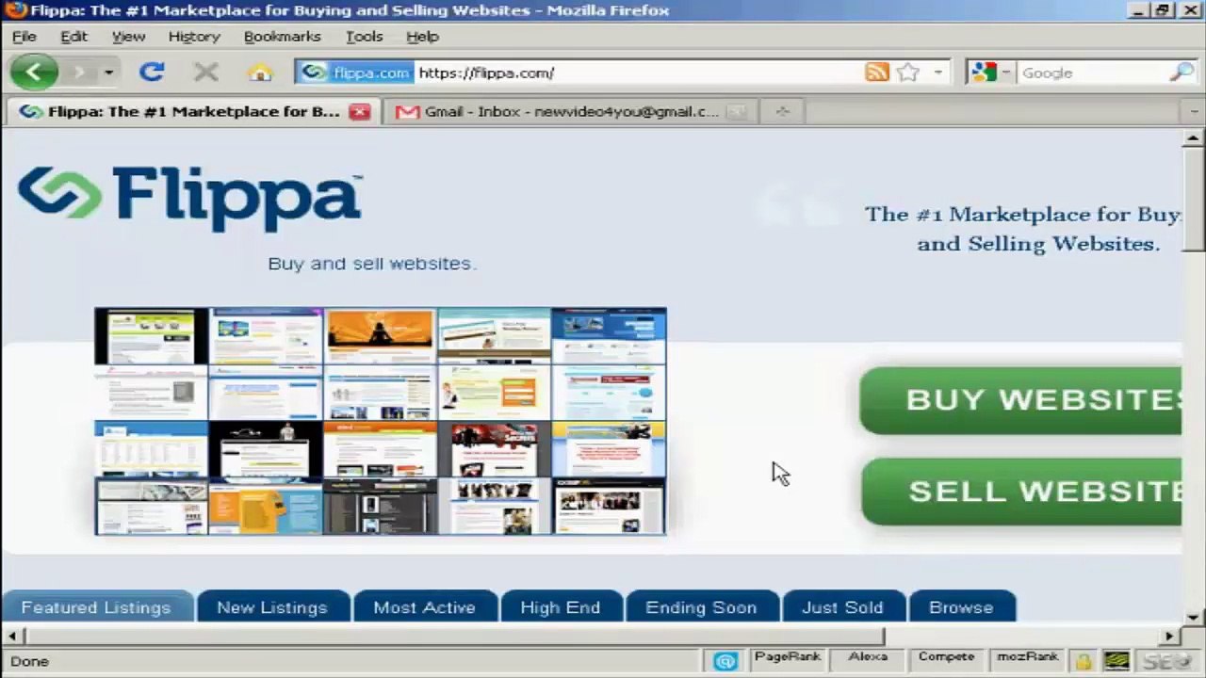Click the Alexa status bar button

[x=868, y=658]
